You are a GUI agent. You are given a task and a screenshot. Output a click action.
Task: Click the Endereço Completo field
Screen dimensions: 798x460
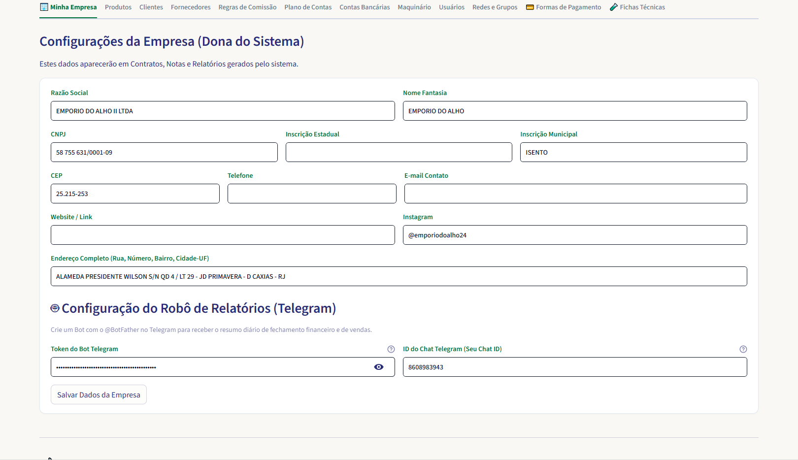[x=399, y=276]
